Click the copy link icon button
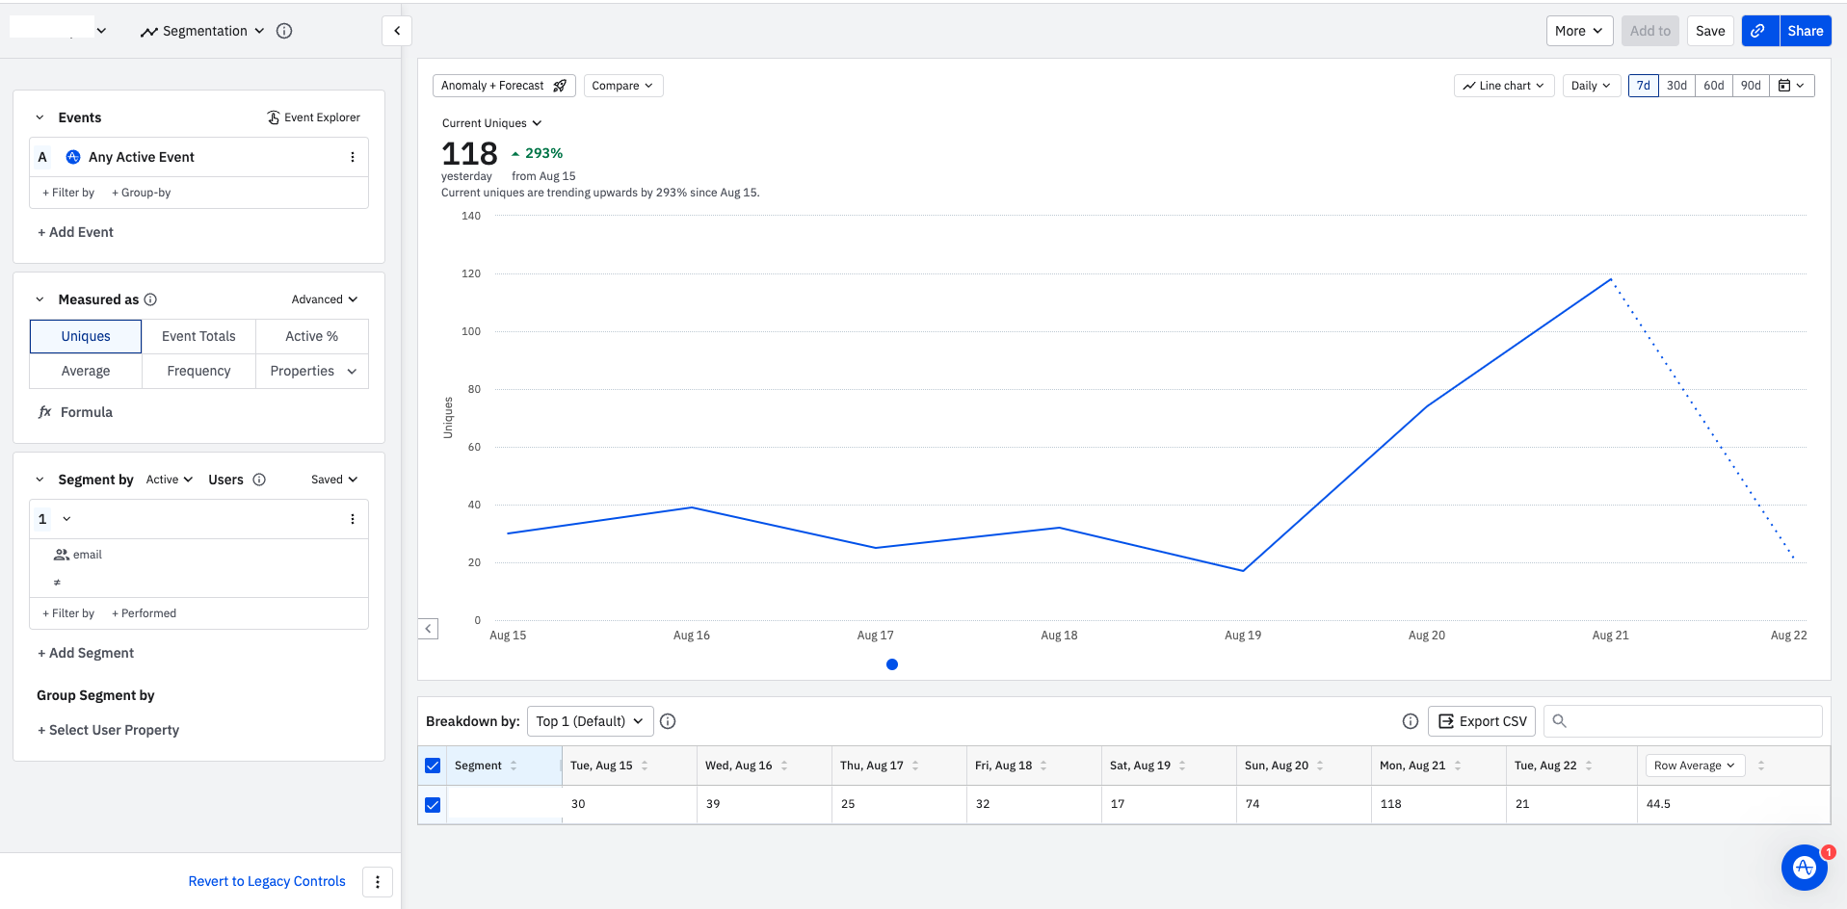The image size is (1847, 909). 1758,31
